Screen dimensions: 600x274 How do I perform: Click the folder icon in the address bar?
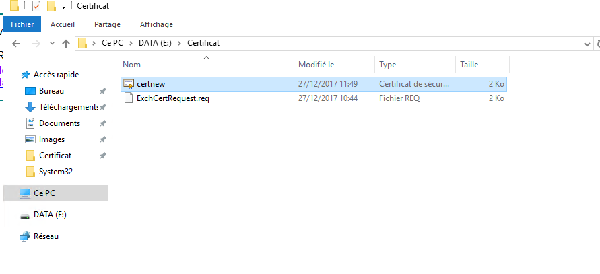[82, 43]
